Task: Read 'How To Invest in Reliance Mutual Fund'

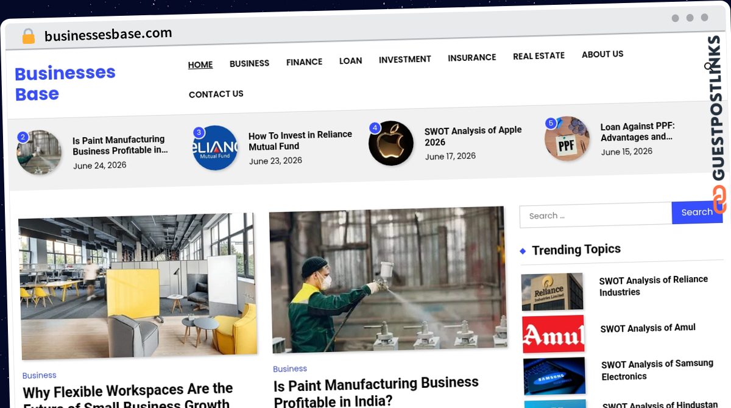Action: pos(300,140)
